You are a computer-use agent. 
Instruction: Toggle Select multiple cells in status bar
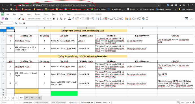(x=42, y=103)
